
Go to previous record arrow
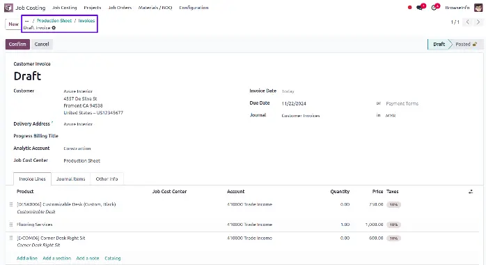[x=467, y=22]
